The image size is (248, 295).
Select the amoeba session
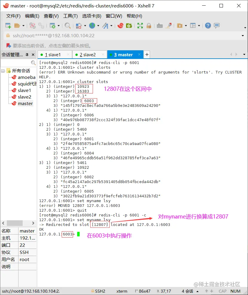[24, 77]
